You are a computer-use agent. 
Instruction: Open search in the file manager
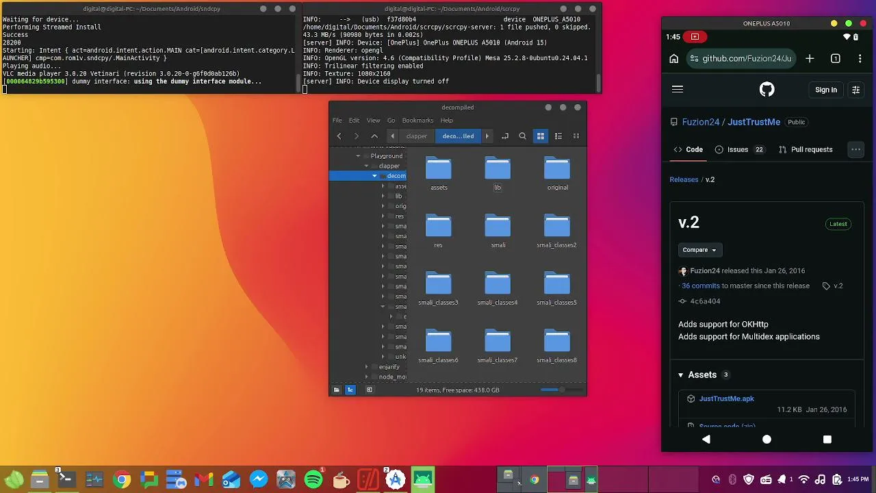(523, 136)
